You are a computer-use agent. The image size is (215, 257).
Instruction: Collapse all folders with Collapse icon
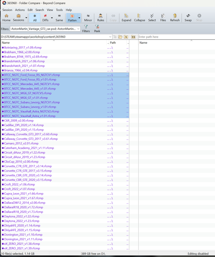coord(139,18)
